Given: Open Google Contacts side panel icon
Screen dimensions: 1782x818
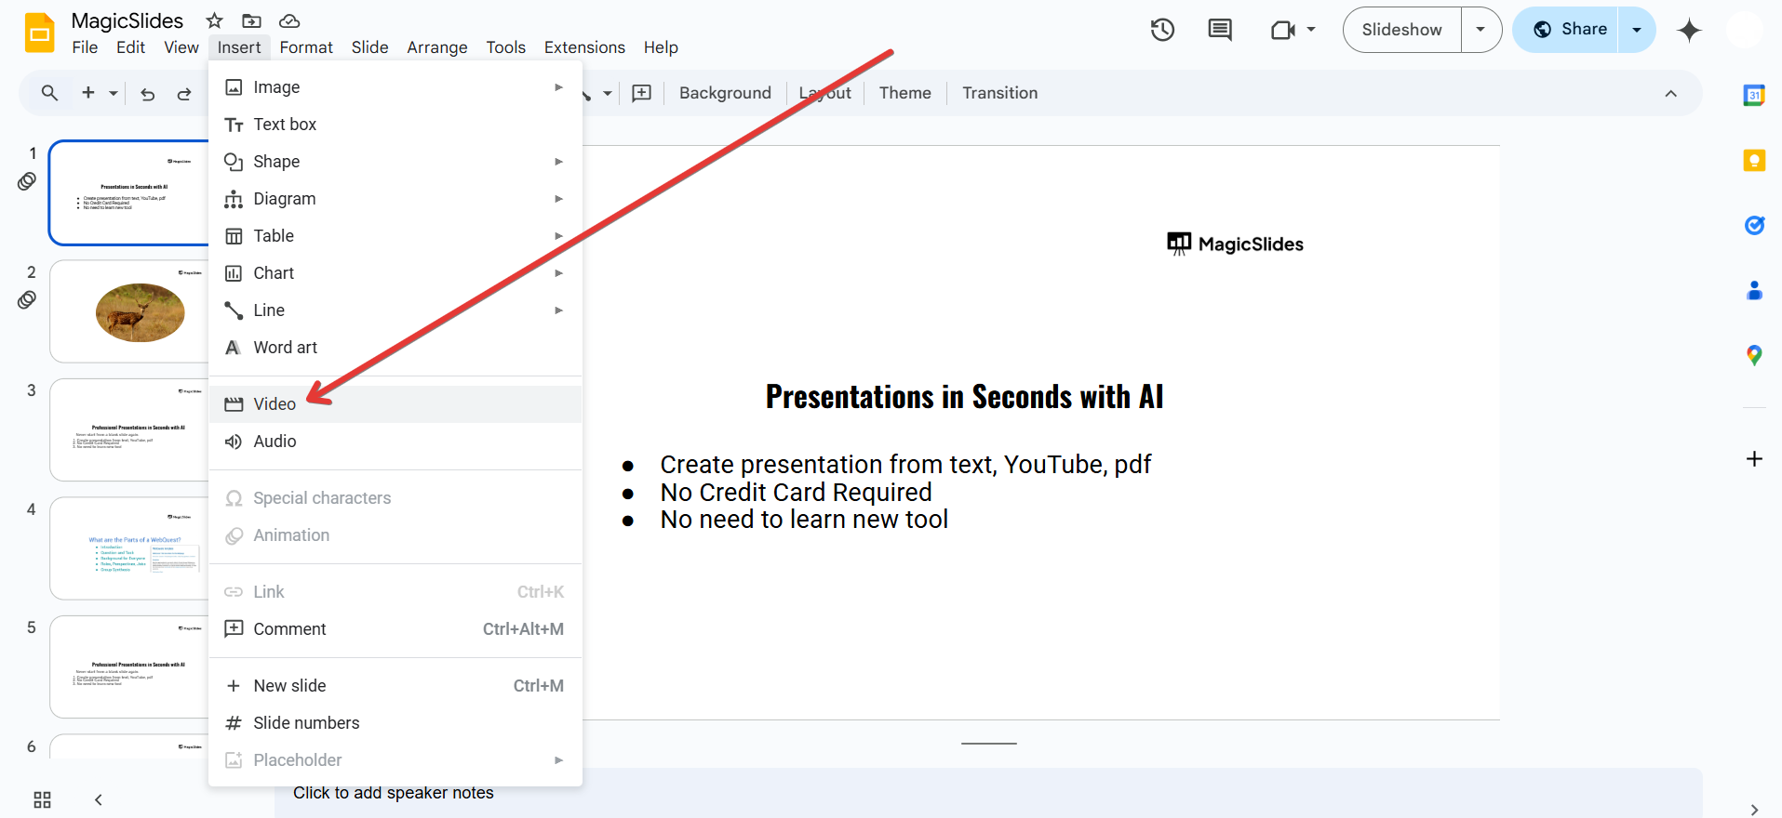Looking at the screenshot, I should coord(1754,290).
